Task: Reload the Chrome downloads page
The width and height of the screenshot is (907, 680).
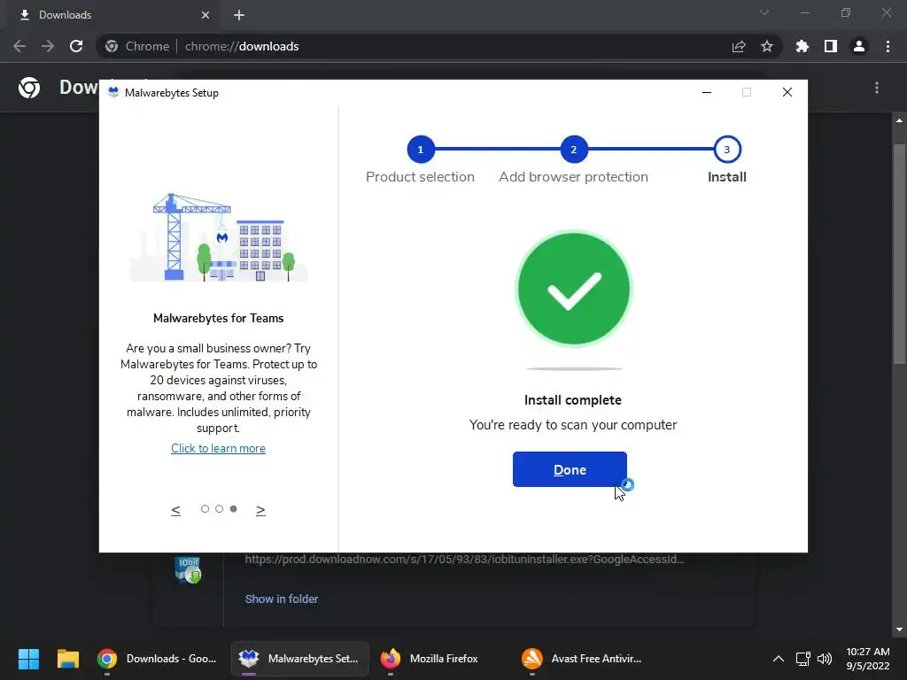Action: click(x=76, y=46)
